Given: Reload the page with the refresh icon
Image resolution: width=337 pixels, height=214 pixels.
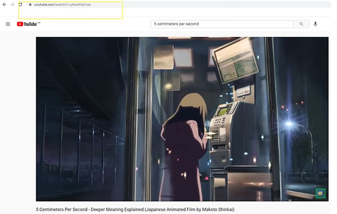Looking at the screenshot, I should [x=21, y=4].
